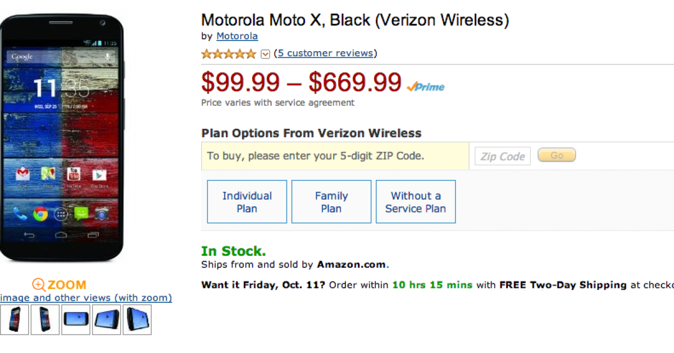Click the Gmail icon on the phone screen

tap(23, 175)
